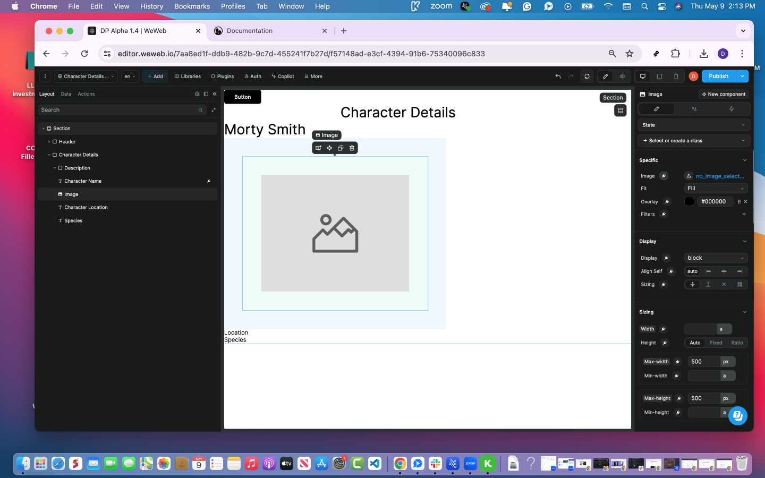The height and width of the screenshot is (478, 765).
Task: Switch to the Data tab
Action: 66,94
